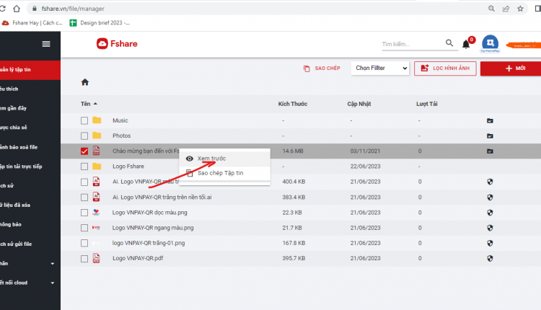Viewport: 541px width, 310px height.
Task: Bookmark this page with star icon
Action: [x=520, y=9]
